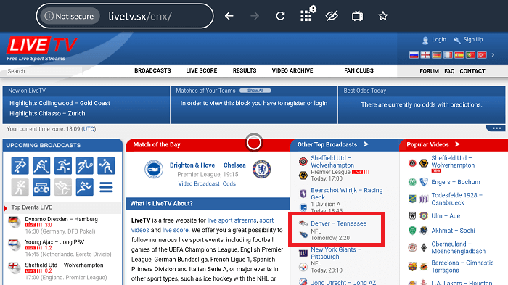Switch language with the German flag
Viewport: 508px width, 285px height.
click(x=436, y=55)
